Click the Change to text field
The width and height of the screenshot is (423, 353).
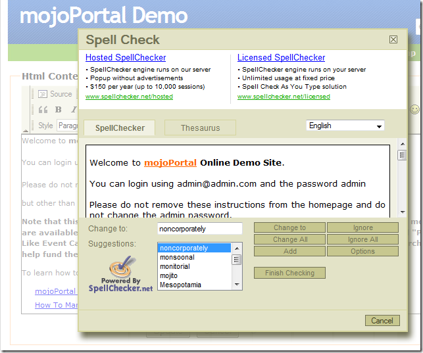tap(200, 229)
